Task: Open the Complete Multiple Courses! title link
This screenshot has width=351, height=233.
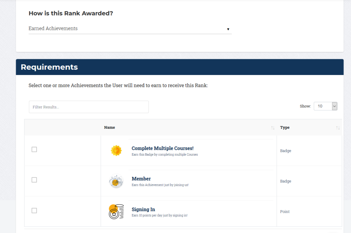Action: point(162,148)
